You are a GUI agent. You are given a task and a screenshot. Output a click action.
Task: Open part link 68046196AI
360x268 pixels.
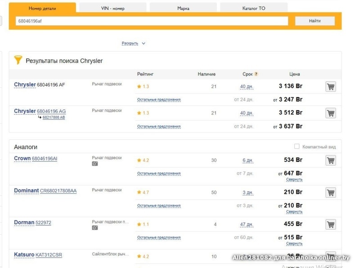click(45, 159)
